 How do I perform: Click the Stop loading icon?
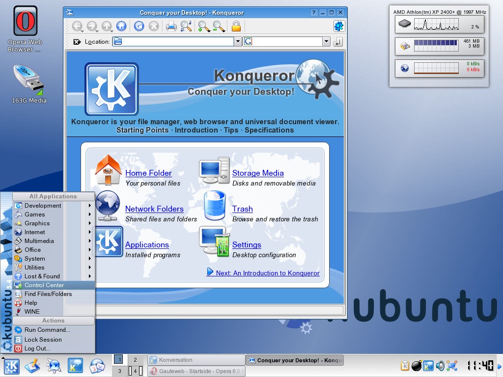pyautogui.click(x=154, y=26)
